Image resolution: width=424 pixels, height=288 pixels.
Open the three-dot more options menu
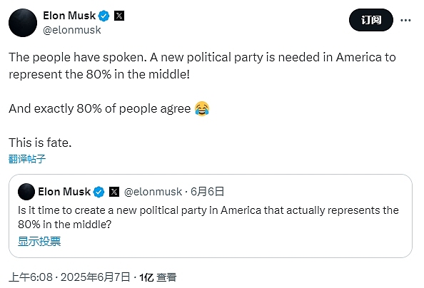click(x=405, y=20)
